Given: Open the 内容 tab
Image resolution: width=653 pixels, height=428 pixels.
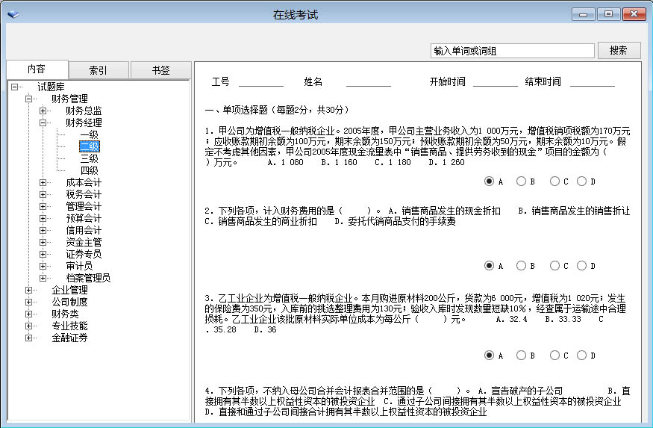Looking at the screenshot, I should [x=37, y=69].
